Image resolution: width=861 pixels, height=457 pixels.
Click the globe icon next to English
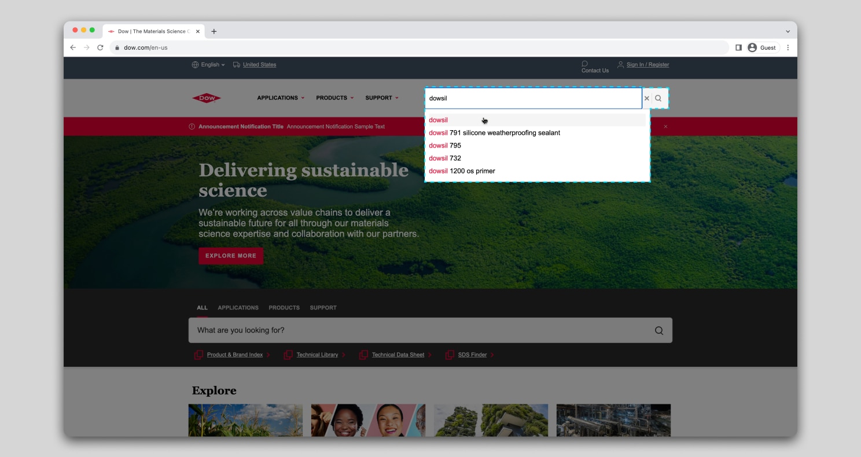(x=196, y=64)
